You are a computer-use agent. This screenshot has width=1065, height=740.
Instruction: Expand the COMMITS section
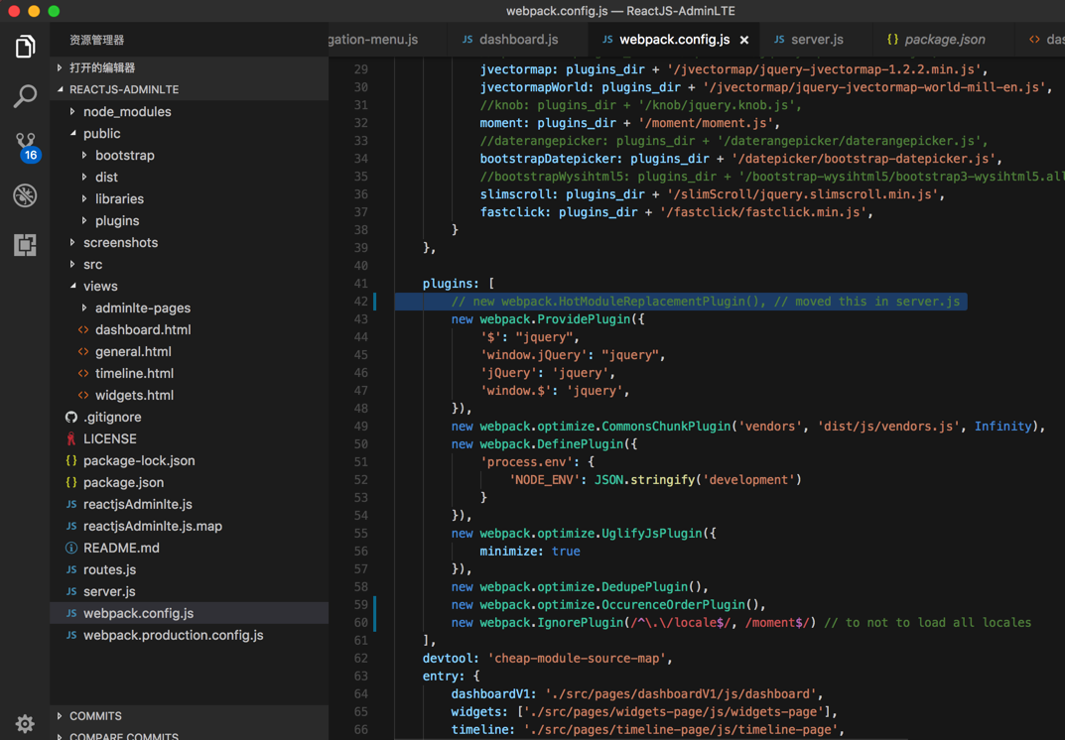[x=95, y=716]
